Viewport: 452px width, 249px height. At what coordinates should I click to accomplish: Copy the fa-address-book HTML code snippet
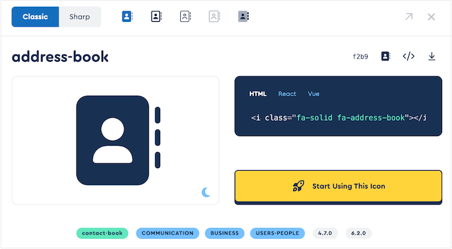click(x=338, y=118)
